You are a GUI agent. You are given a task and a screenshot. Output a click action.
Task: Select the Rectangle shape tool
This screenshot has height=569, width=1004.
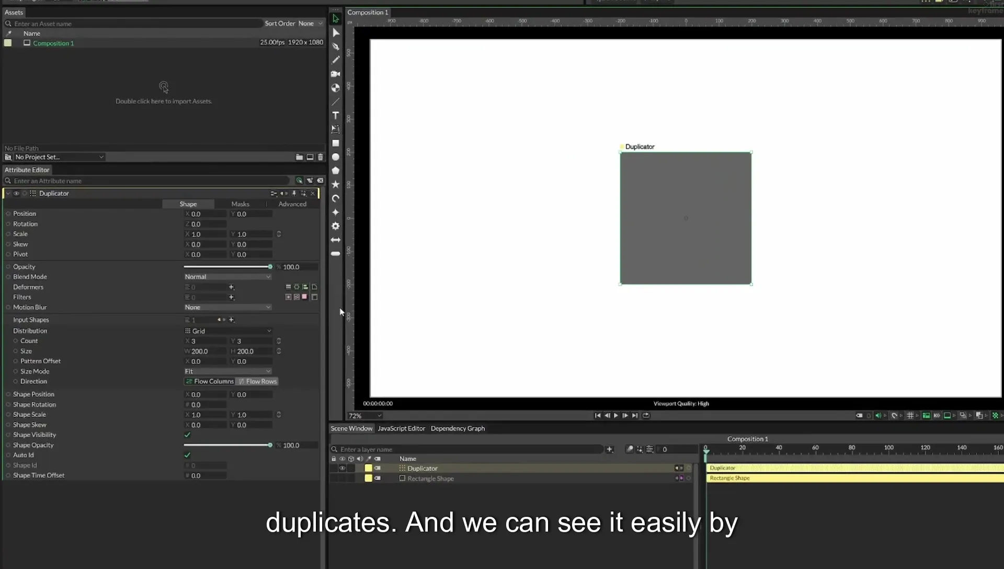336,143
